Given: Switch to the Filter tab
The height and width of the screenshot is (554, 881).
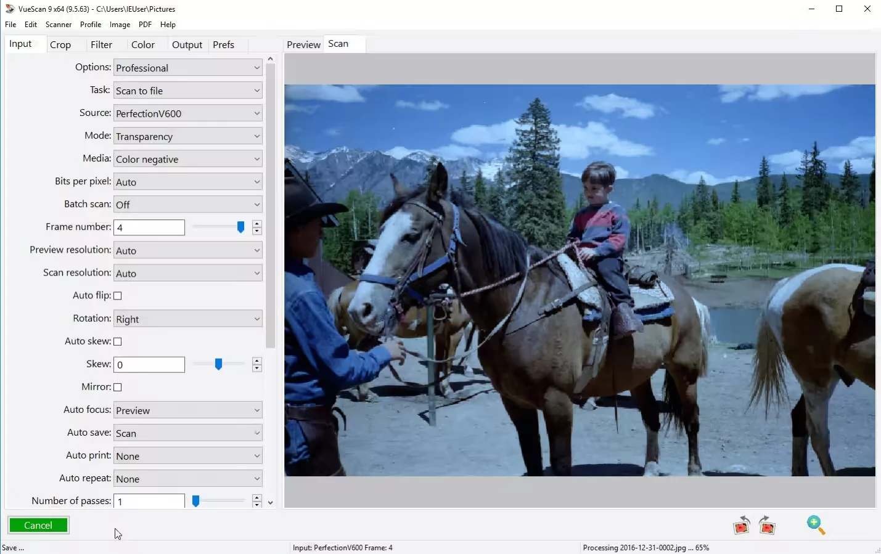Looking at the screenshot, I should 101,44.
